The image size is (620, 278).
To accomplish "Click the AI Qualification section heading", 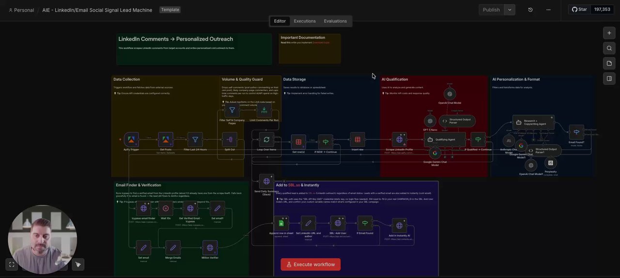I will pos(395,79).
